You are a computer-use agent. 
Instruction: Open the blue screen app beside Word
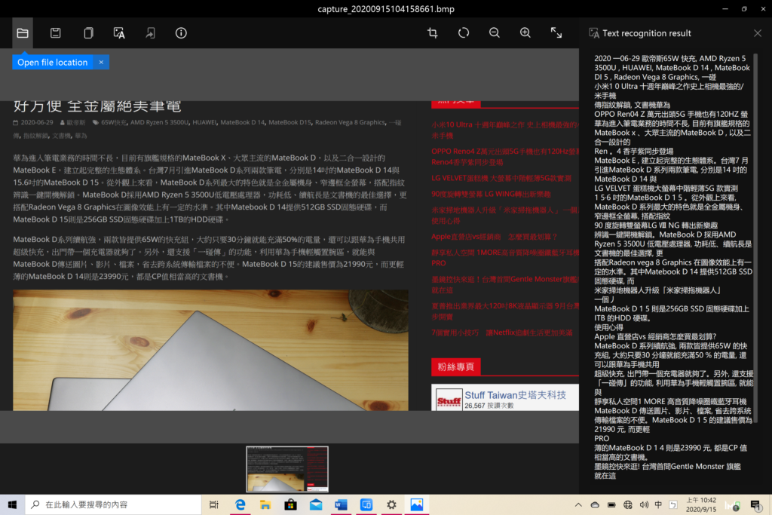tap(366, 504)
